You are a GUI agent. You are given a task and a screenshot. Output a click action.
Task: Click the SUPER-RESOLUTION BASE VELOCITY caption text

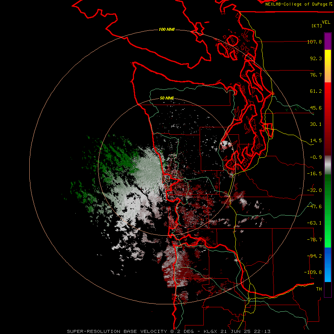[x=118, y=331]
